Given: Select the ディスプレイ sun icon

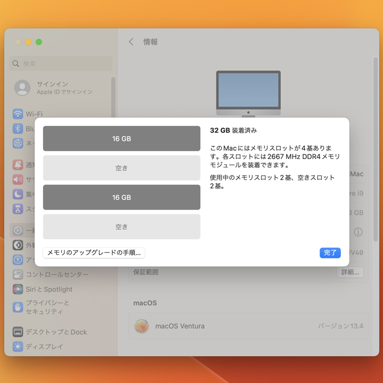Looking at the screenshot, I should tap(18, 346).
